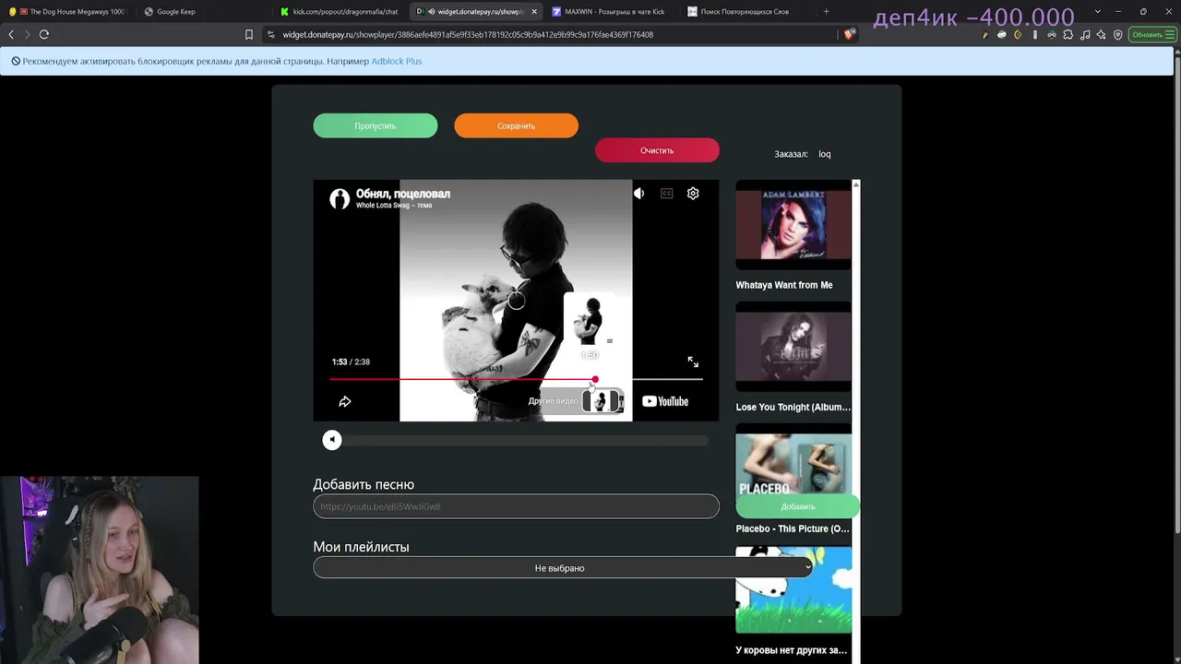Open the video on YouTube via logo
The width and height of the screenshot is (1181, 664).
pos(665,401)
